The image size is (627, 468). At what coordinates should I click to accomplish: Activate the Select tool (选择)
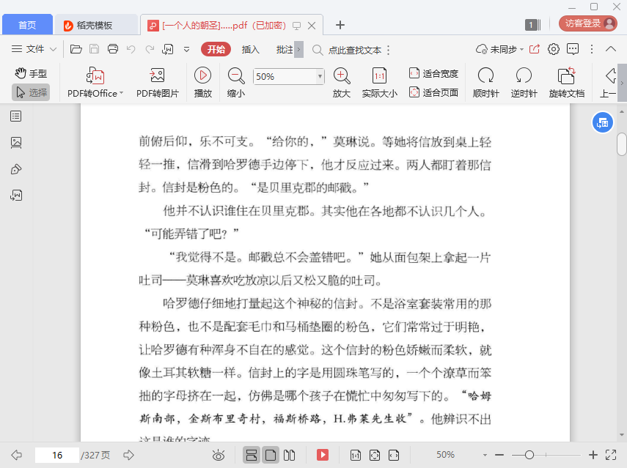(x=31, y=92)
